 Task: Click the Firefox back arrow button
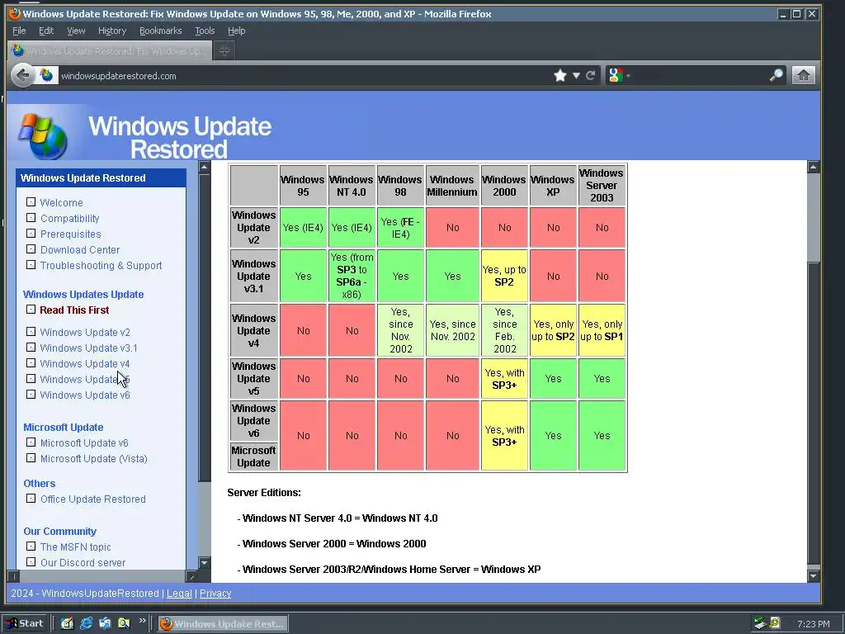(22, 75)
